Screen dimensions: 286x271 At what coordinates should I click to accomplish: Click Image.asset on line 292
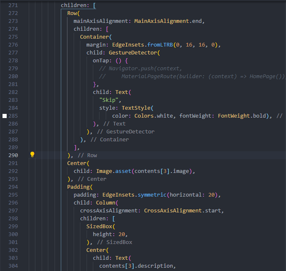[115, 171]
